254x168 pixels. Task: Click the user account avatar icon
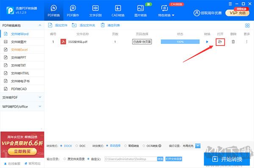pyautogui.click(x=197, y=13)
